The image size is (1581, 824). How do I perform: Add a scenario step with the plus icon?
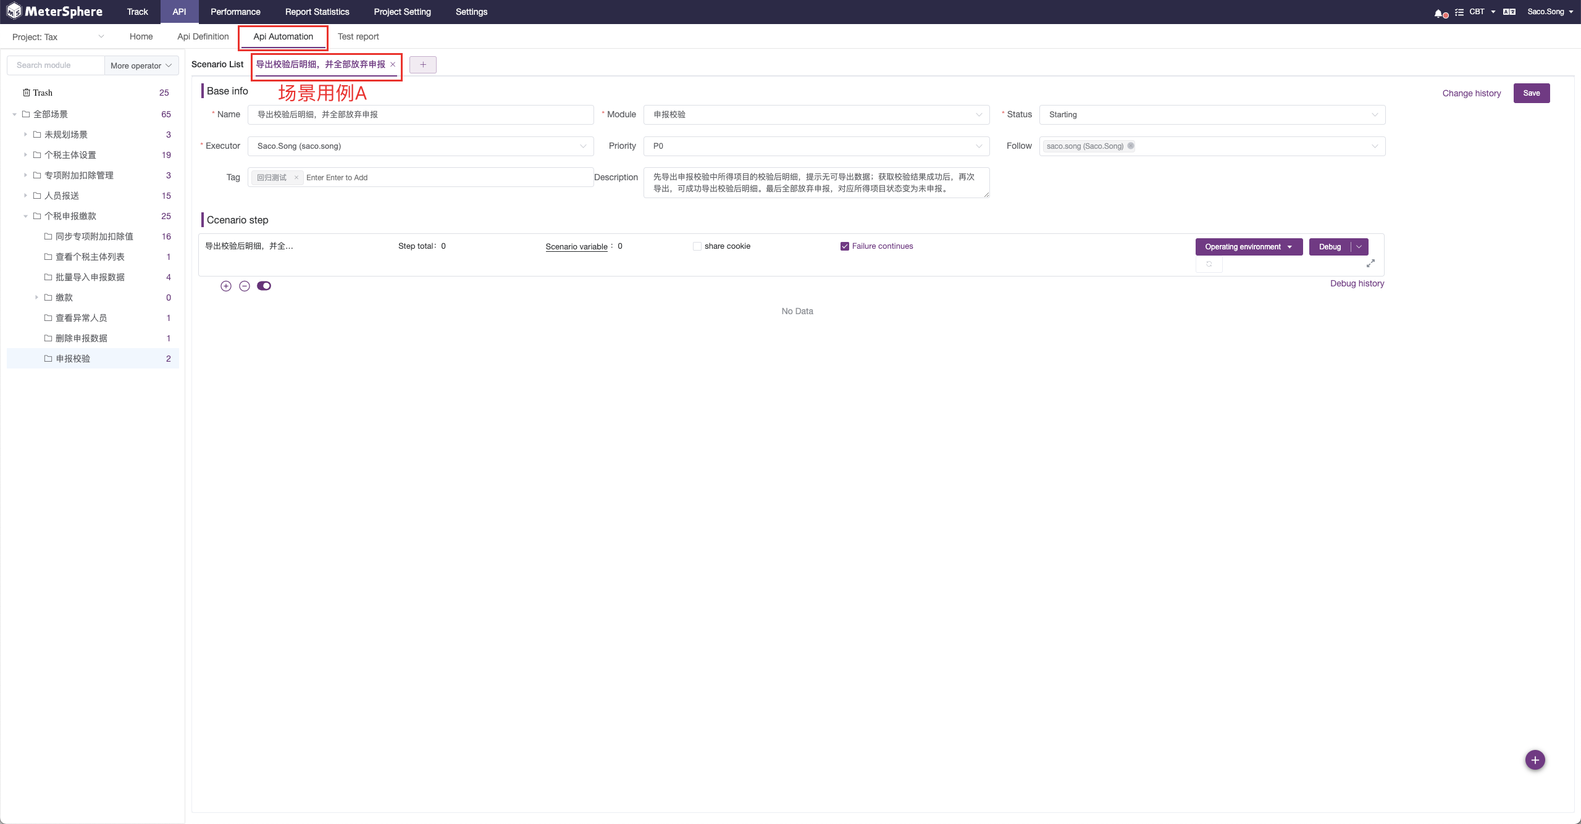point(226,286)
